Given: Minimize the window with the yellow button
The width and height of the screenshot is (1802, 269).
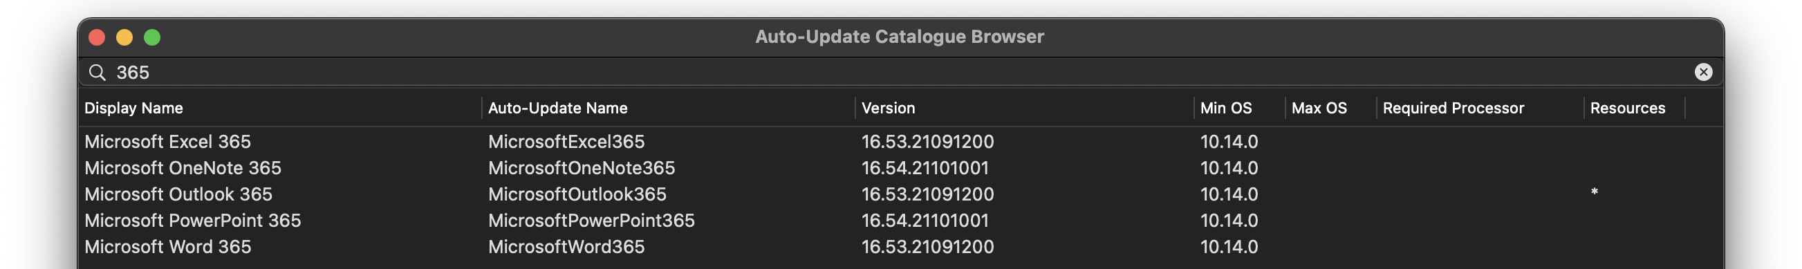Looking at the screenshot, I should click(124, 37).
